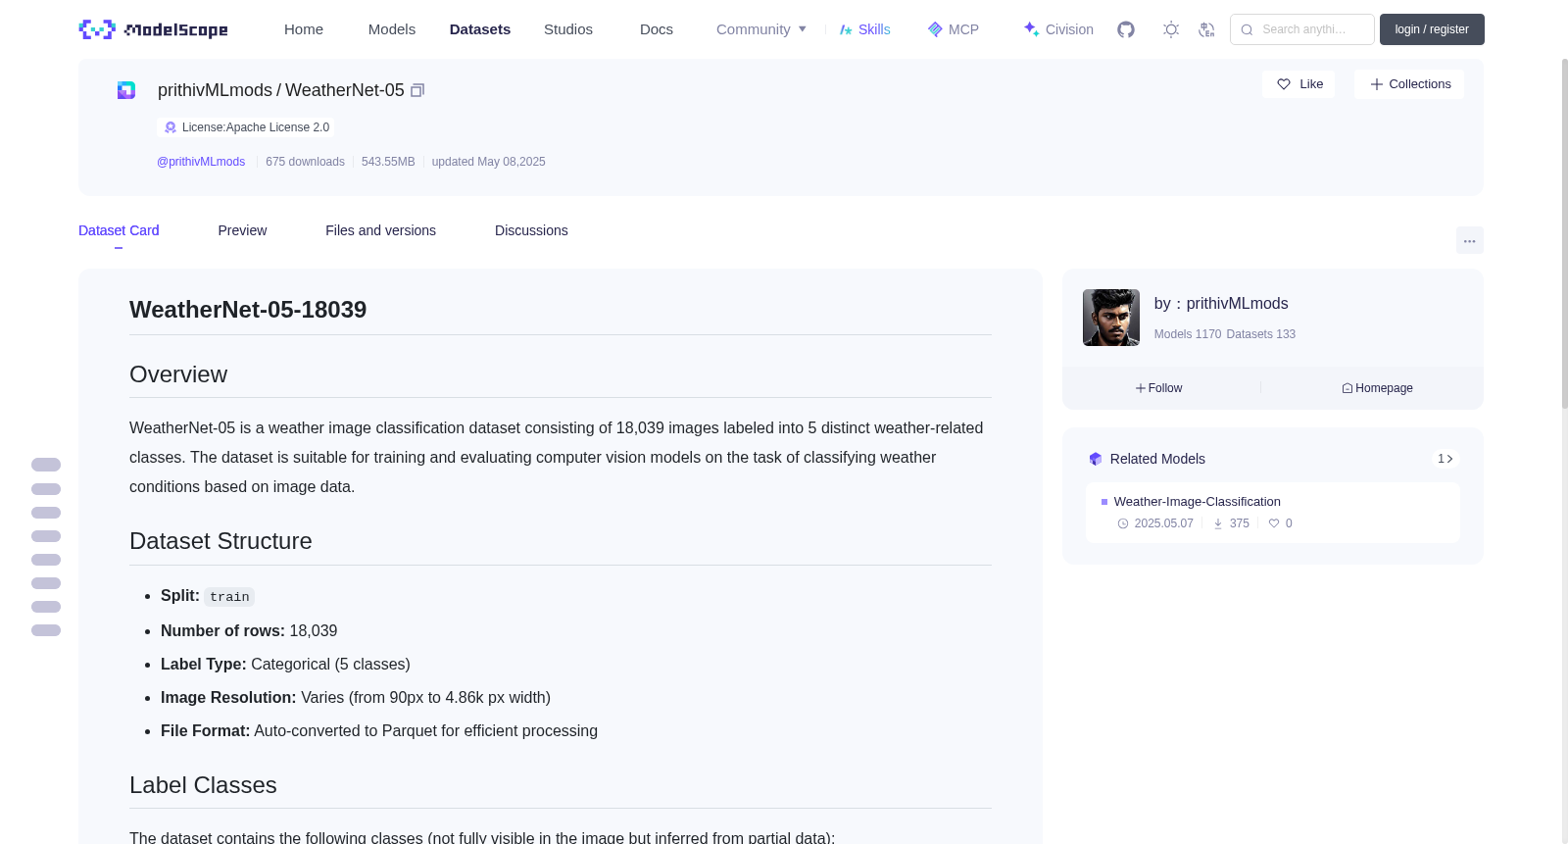This screenshot has width=1568, height=844.
Task: Click the Dataset Structure heading
Action: click(220, 541)
